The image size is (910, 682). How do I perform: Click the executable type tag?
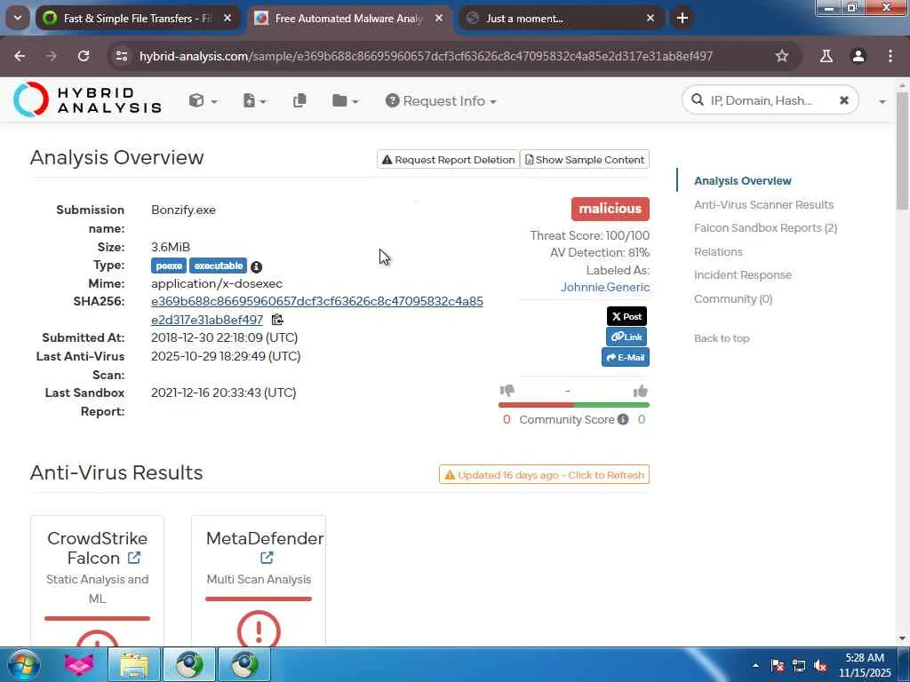(219, 266)
